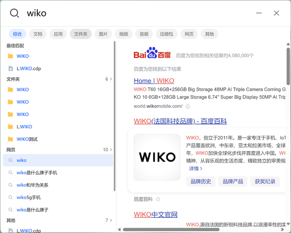
Task: Click the horizontal scrollbar of the preview pane
Action: 171,230
